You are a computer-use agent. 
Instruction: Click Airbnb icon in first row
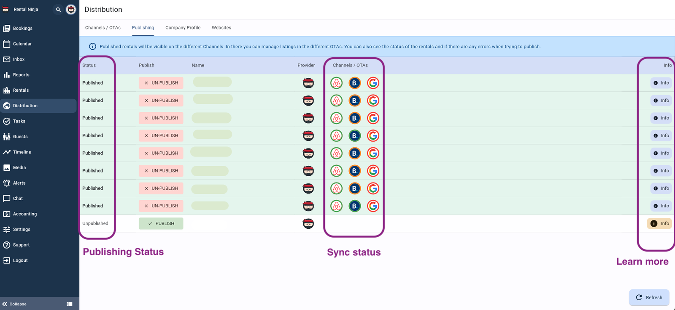(336, 83)
